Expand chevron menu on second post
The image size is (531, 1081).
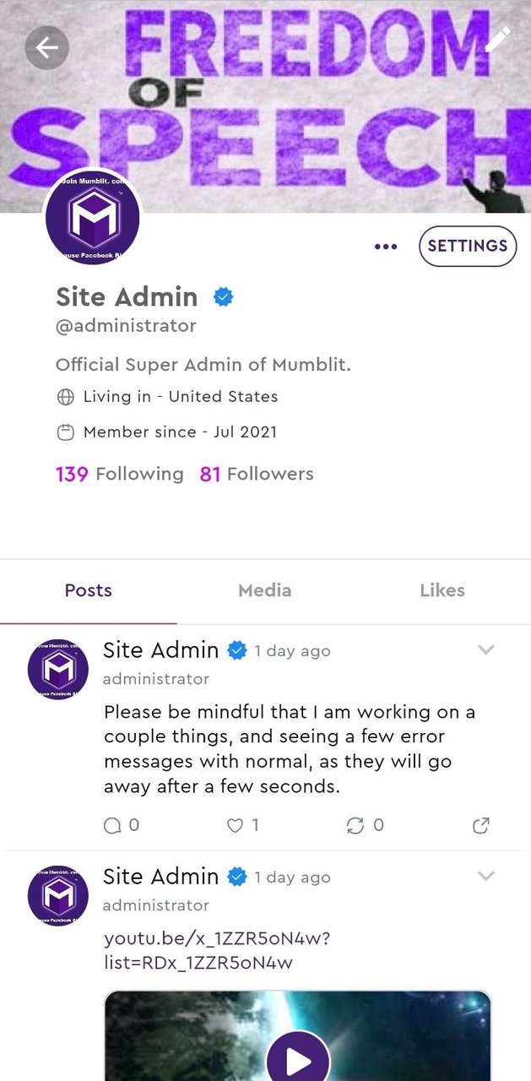coord(485,876)
